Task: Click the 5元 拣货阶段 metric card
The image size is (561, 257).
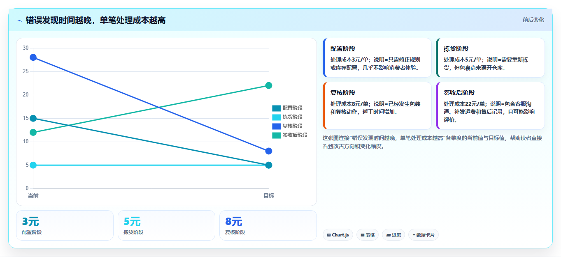Action: (x=166, y=225)
